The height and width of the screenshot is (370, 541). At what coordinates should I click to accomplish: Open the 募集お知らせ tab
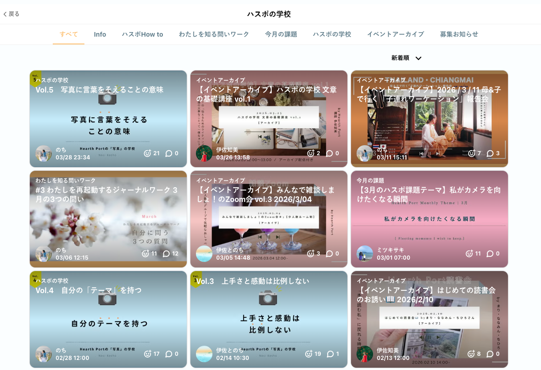point(459,34)
